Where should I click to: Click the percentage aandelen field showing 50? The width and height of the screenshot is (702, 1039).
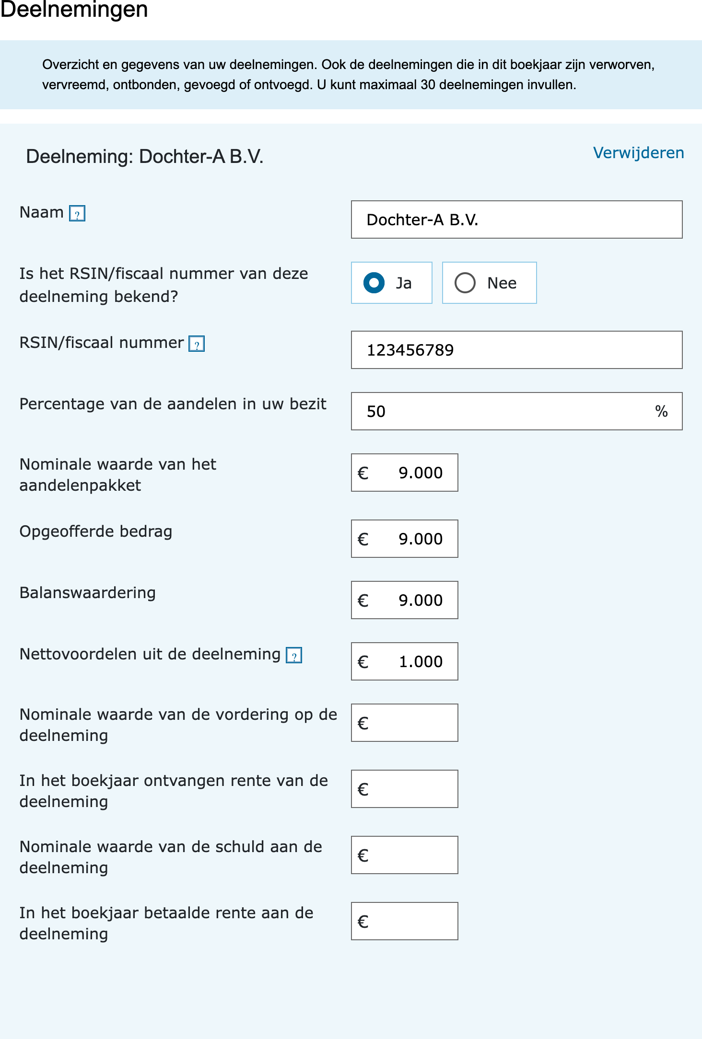pos(517,411)
